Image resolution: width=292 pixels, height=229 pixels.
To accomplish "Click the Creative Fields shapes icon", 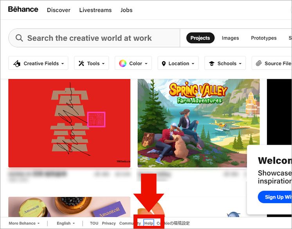I will pos(17,64).
